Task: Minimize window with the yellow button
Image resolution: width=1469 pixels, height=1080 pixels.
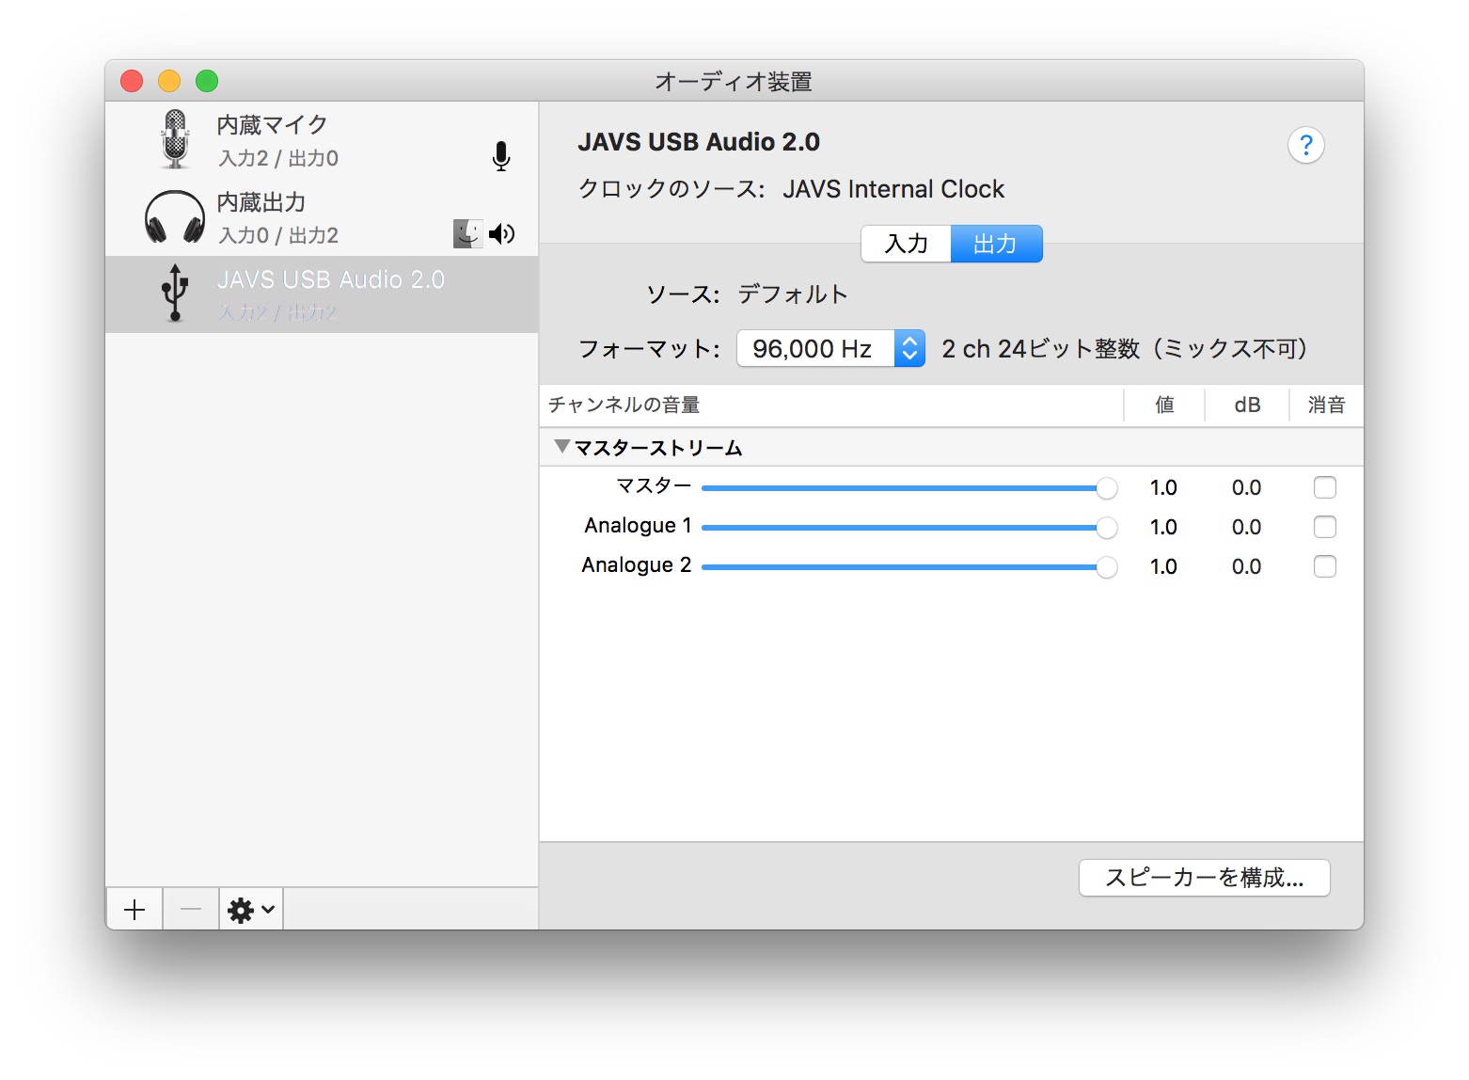Action: tap(169, 81)
